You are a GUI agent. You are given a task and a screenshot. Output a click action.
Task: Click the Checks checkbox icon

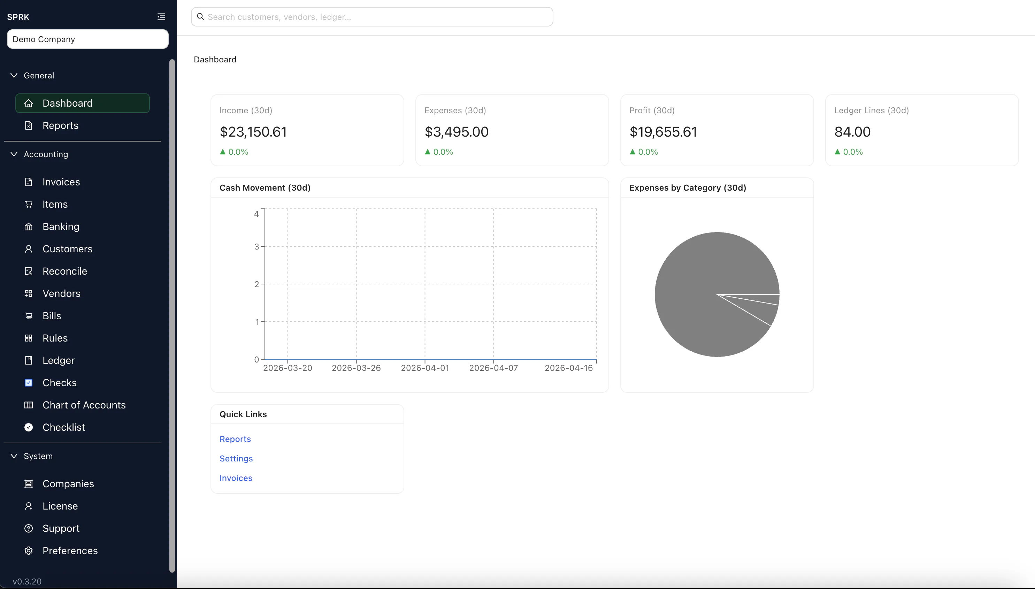tap(28, 383)
